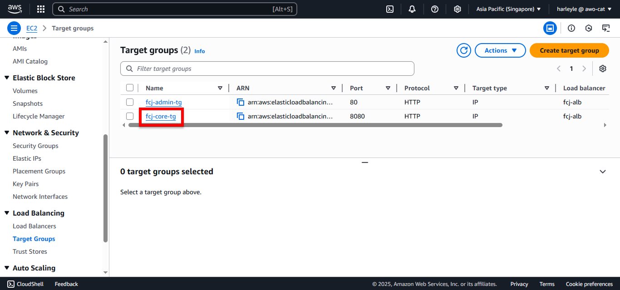
Task: Open Key Pairs in the sidebar
Action: click(x=25, y=184)
